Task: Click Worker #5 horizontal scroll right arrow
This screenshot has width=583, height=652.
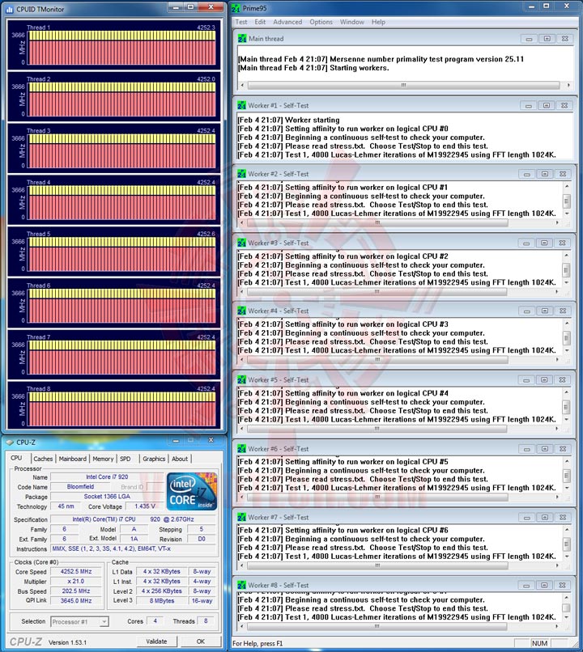Action: [x=557, y=428]
